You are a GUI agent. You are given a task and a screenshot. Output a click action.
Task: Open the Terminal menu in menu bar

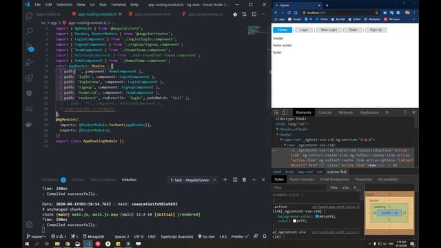(x=118, y=5)
